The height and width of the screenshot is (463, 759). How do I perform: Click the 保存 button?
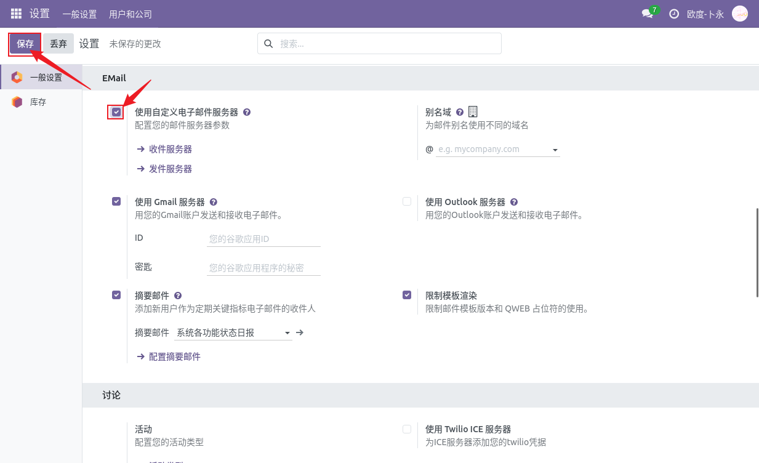click(x=25, y=44)
